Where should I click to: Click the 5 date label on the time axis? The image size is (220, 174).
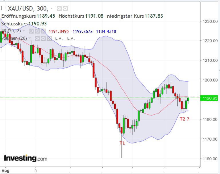pyautogui.click(x=36, y=171)
